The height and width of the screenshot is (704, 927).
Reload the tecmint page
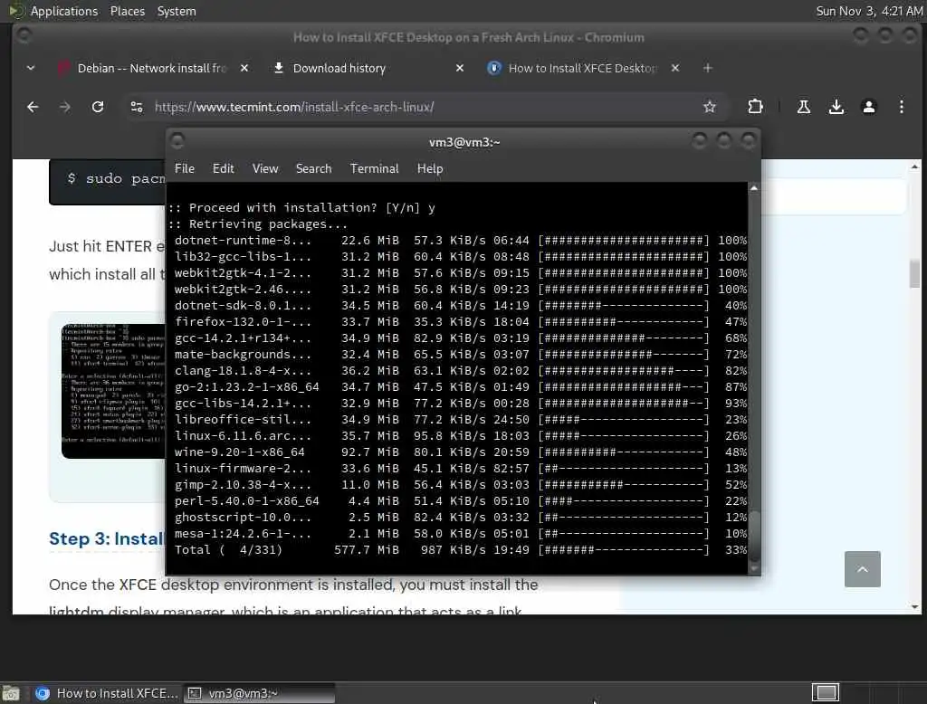98,107
